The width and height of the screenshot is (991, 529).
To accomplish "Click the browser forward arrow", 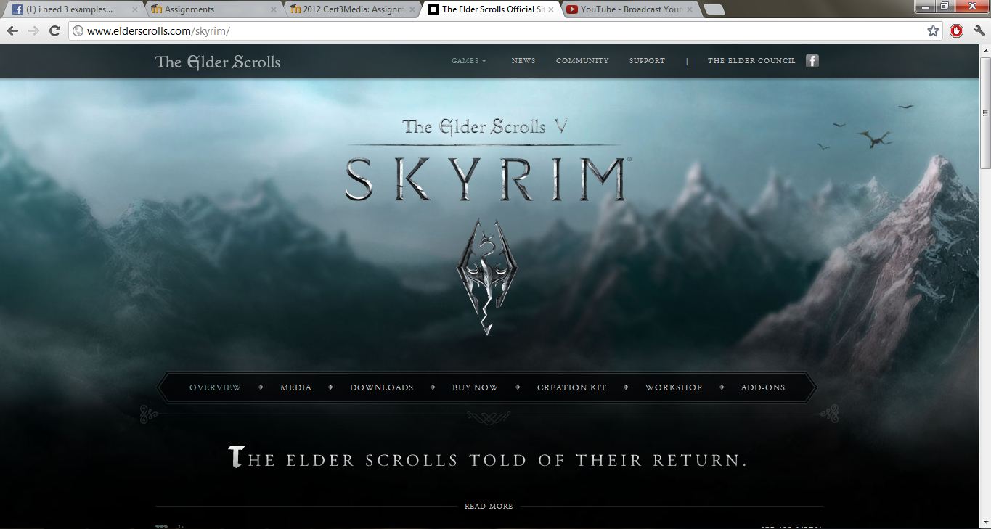I will [33, 31].
